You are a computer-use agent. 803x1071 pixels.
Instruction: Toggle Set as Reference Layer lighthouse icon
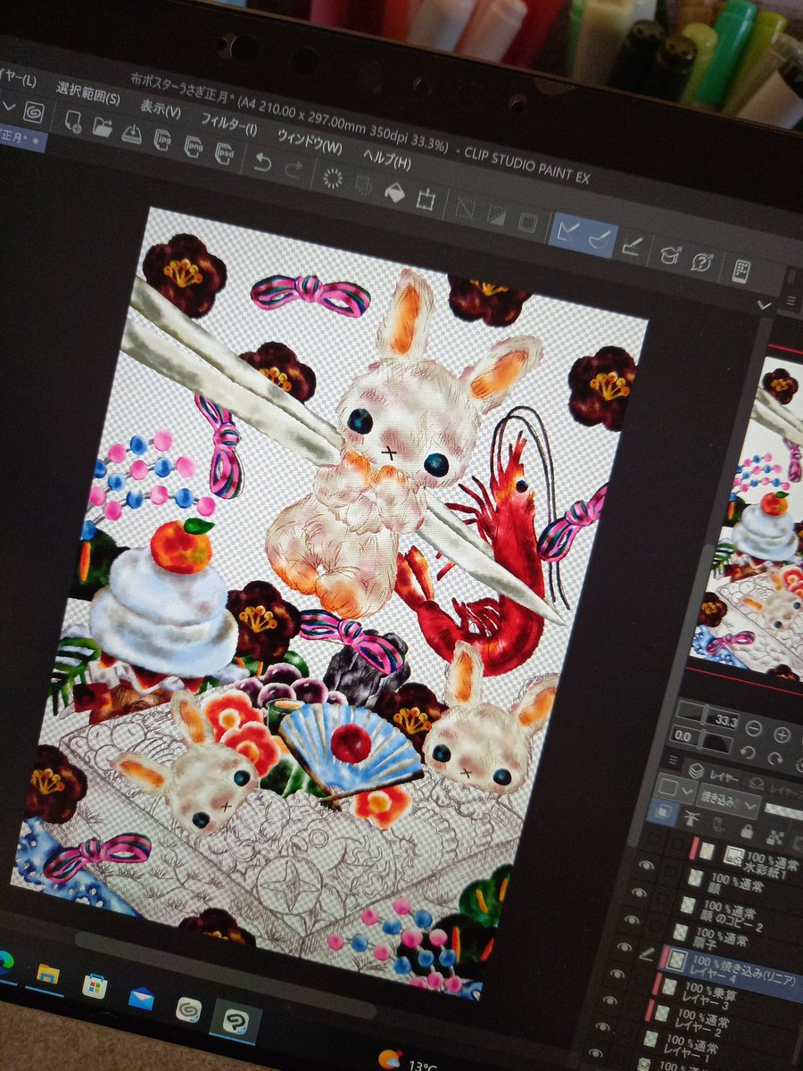[693, 819]
